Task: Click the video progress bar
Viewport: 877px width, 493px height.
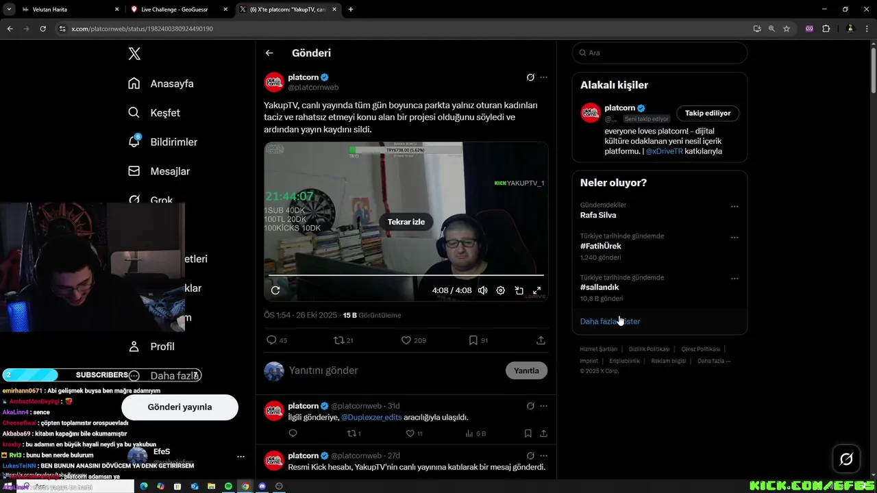Action: (406, 275)
